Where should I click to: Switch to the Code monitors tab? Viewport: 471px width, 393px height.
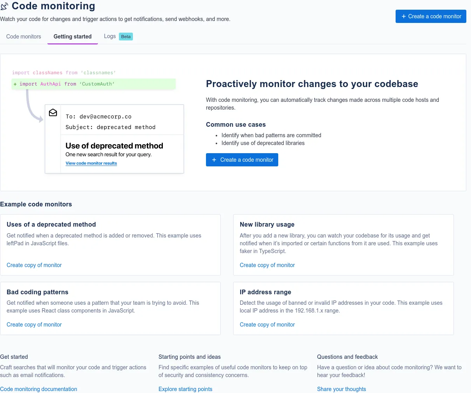[x=24, y=37]
